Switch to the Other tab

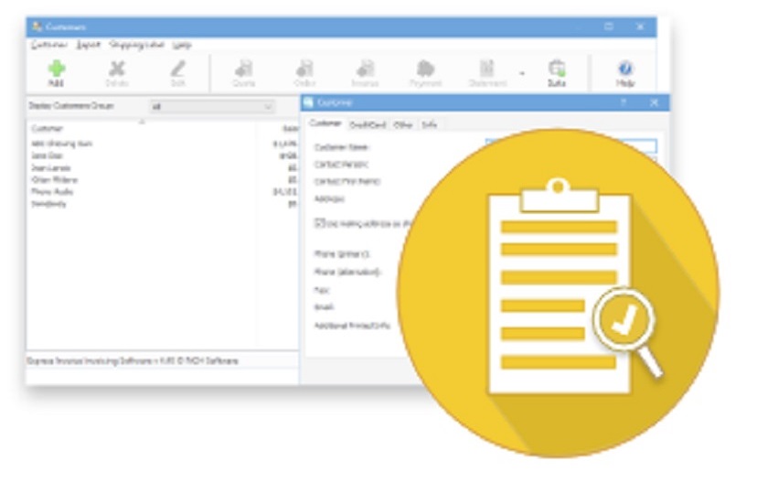tap(402, 124)
